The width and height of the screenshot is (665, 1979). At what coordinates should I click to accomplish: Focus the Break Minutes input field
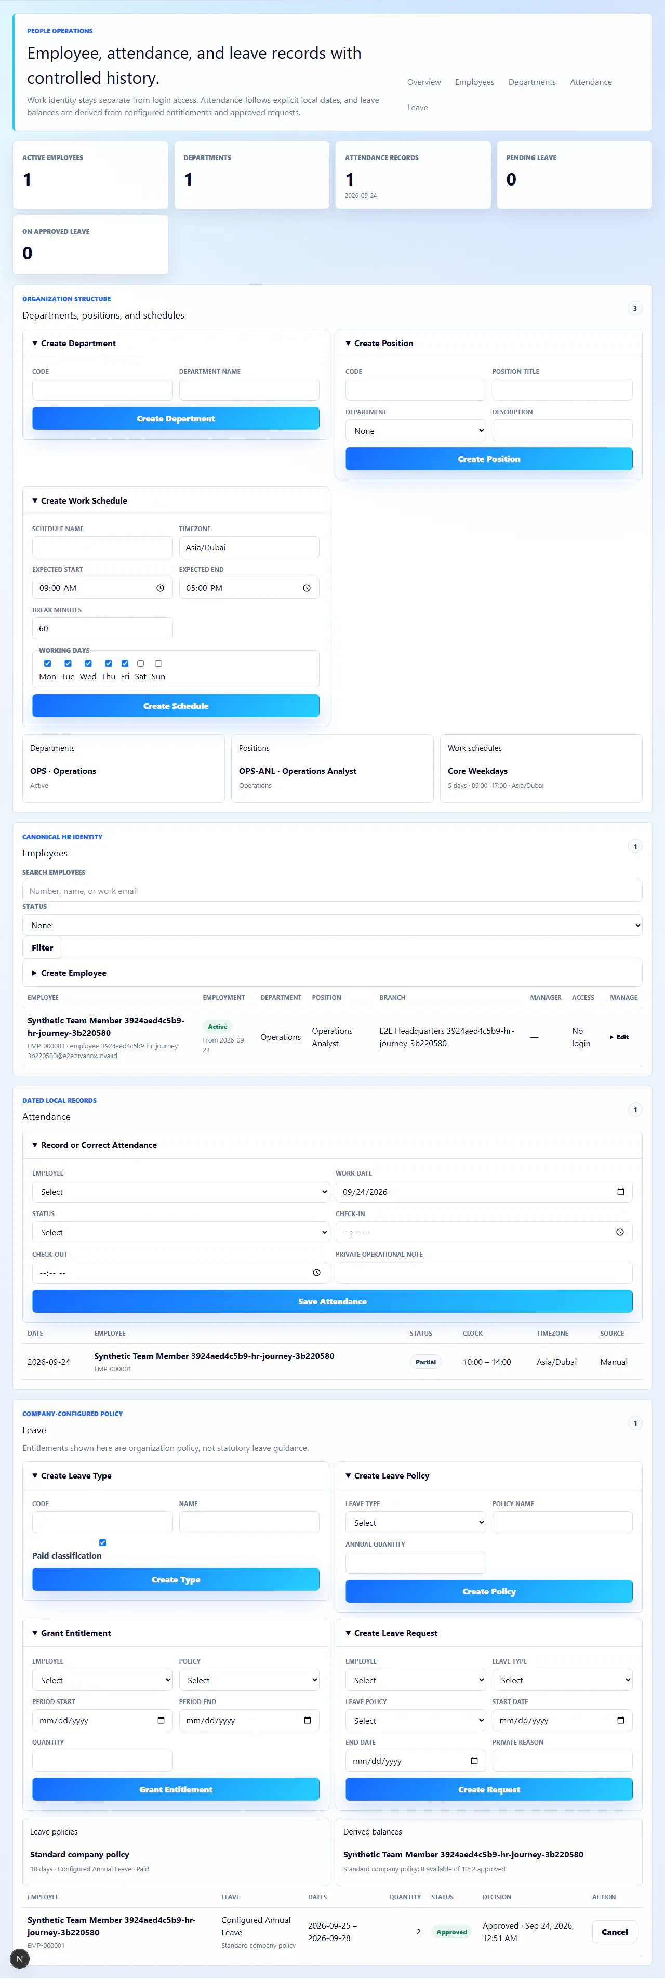pyautogui.click(x=102, y=628)
